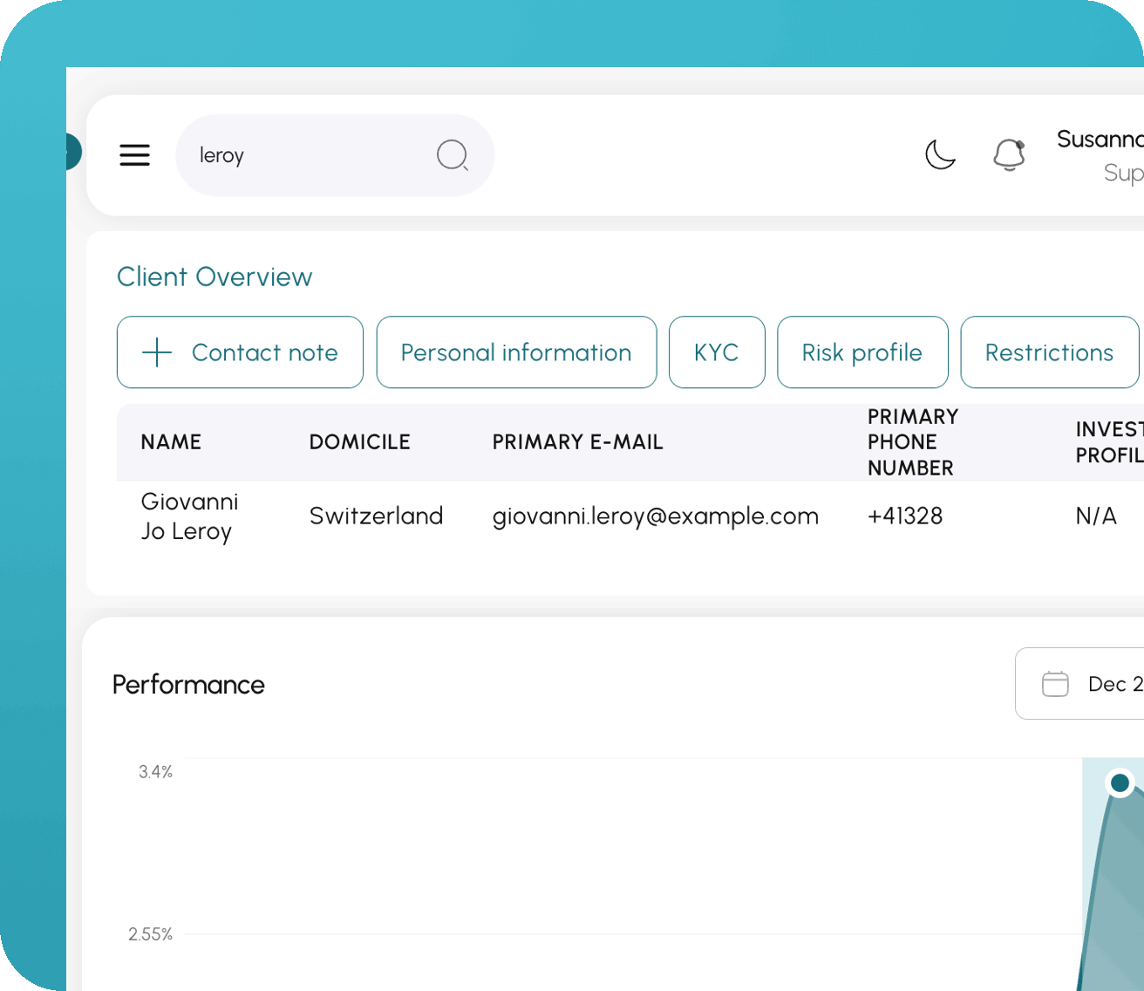This screenshot has height=991, width=1144.
Task: Toggle dark mode with the moon icon
Action: tap(940, 155)
